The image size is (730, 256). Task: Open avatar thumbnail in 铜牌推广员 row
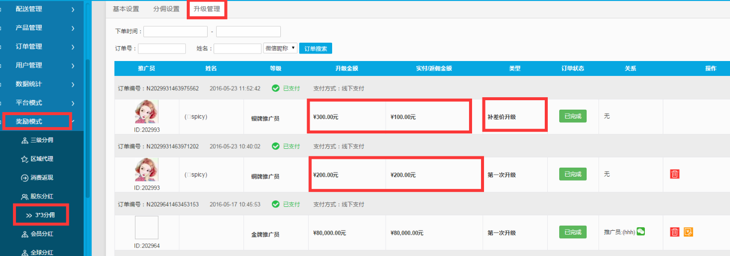(146, 170)
